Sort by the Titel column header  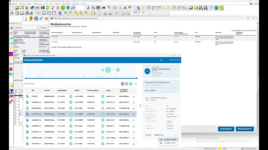33,91
